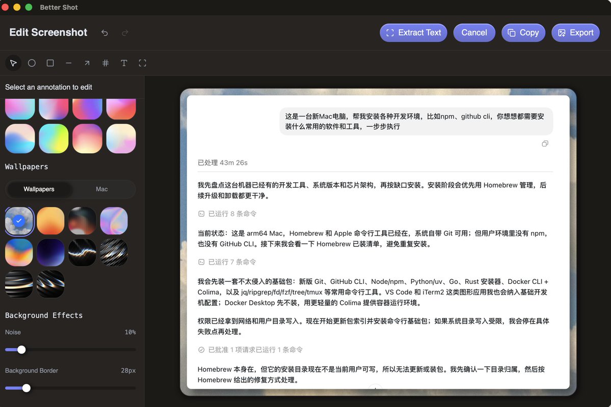Switch to the Wallpapers tab
The image size is (611, 407).
[39, 189]
